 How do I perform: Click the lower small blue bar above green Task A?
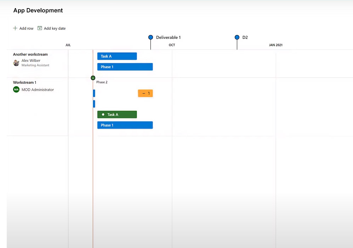coord(94,104)
